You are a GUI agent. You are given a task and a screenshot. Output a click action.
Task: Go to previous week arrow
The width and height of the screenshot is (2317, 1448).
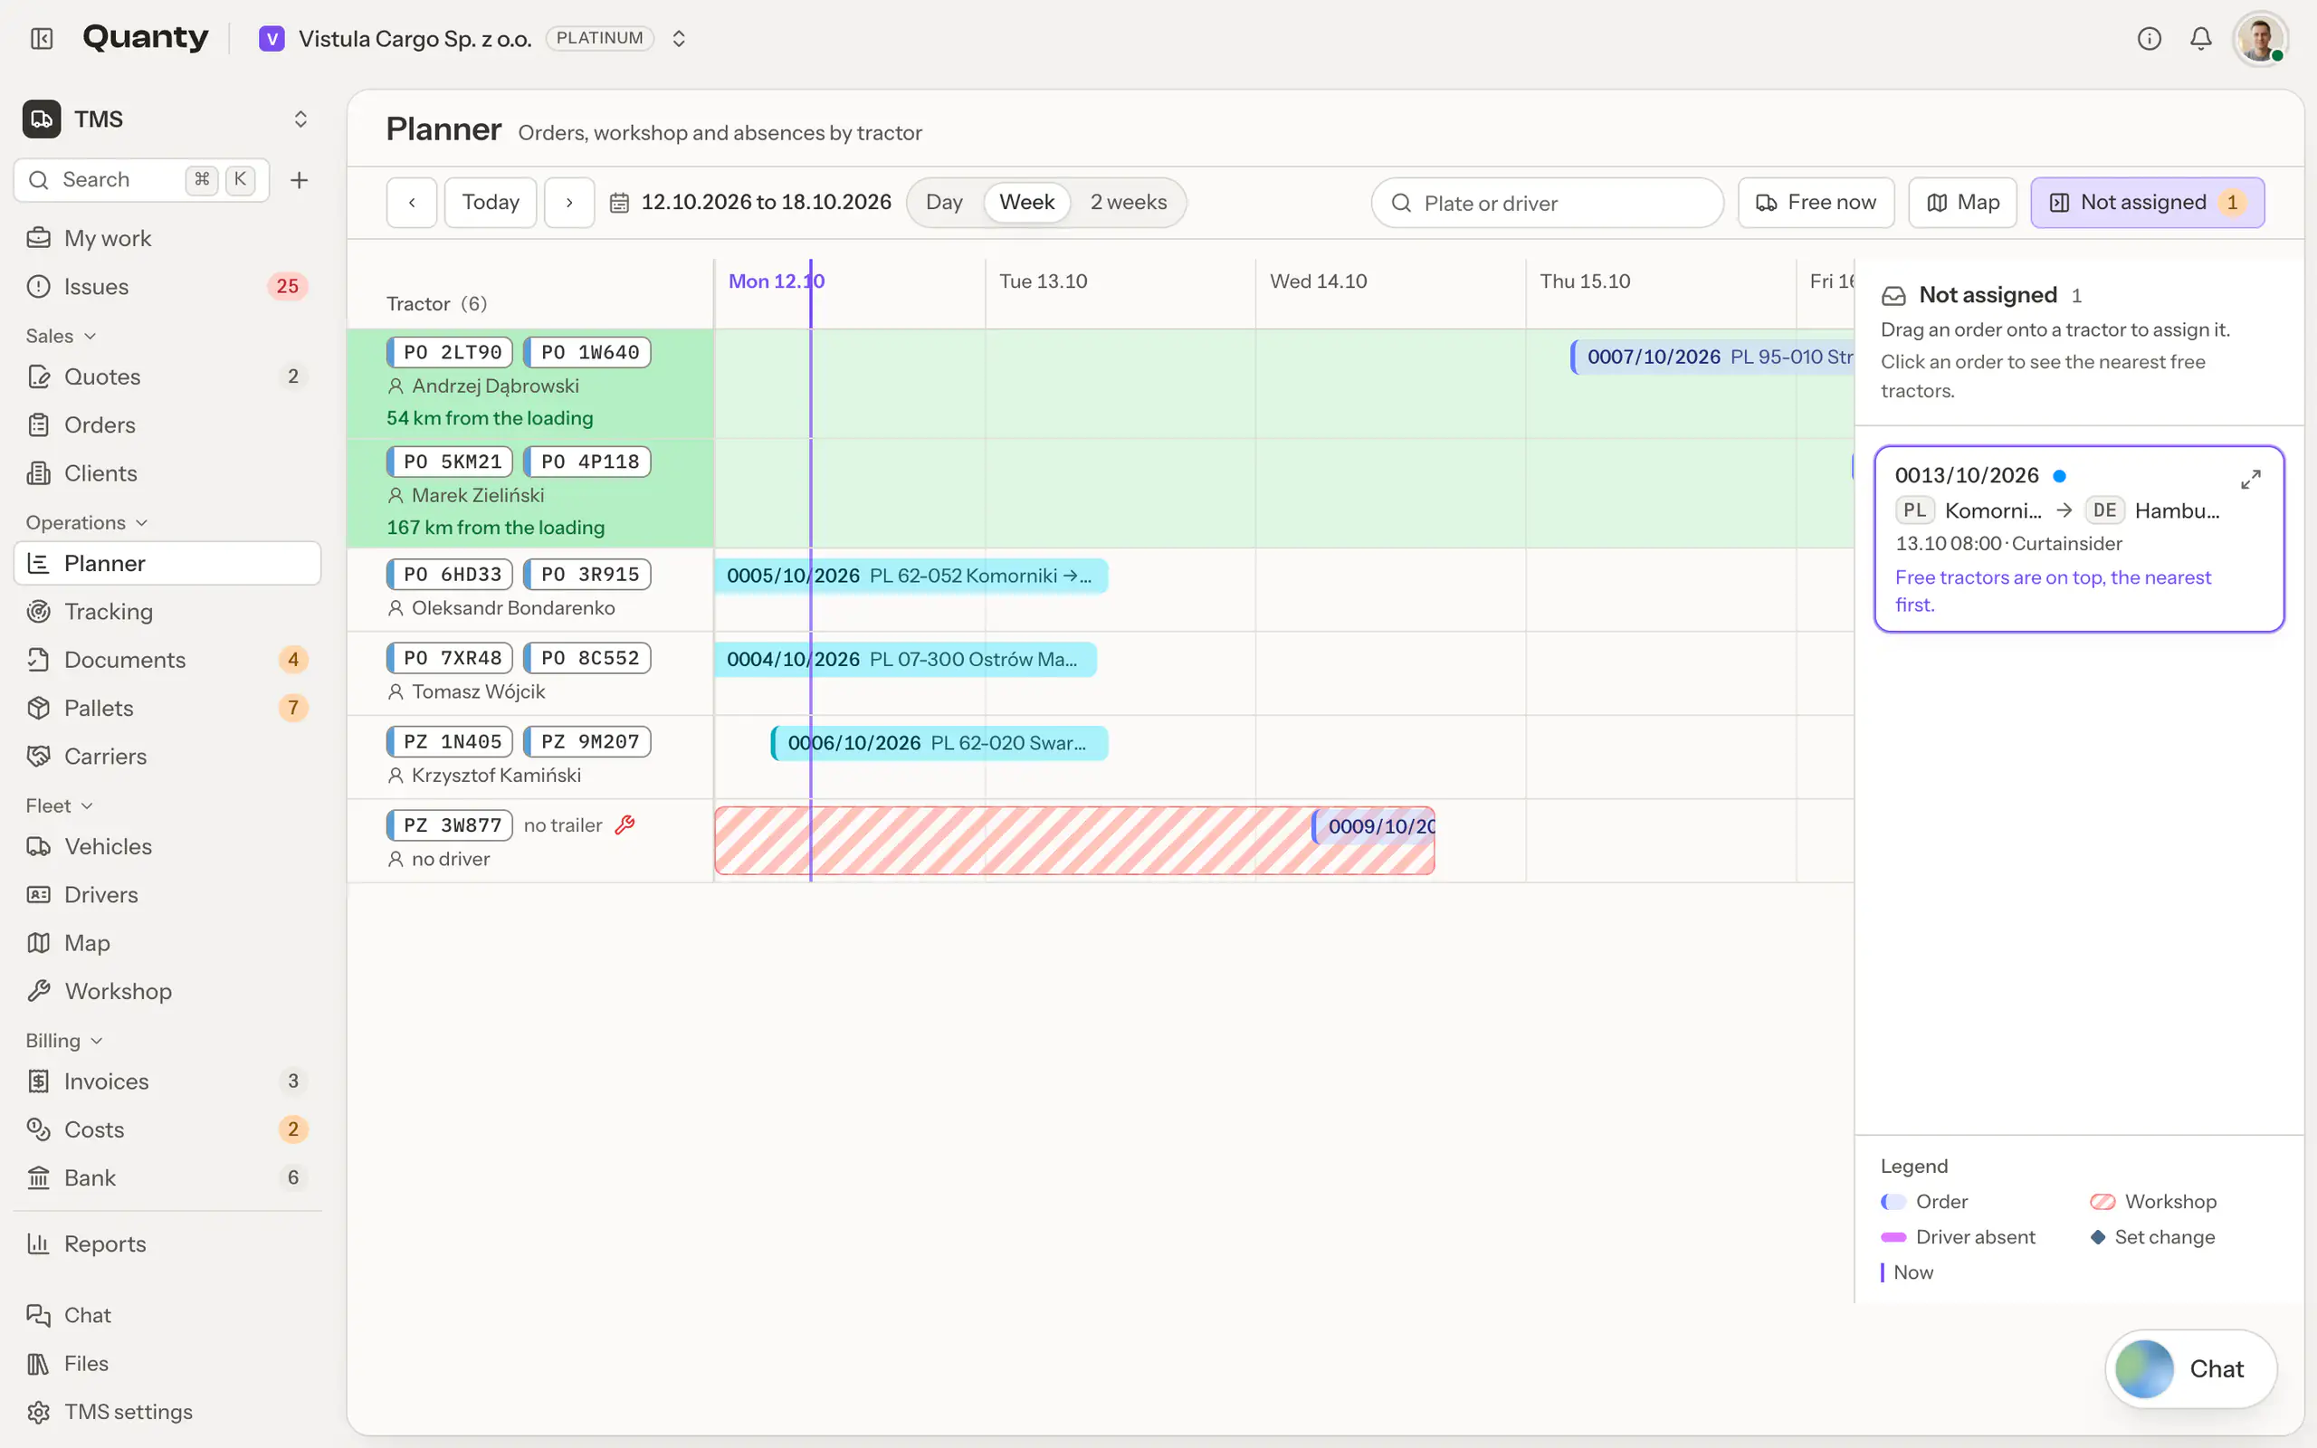coord(412,202)
